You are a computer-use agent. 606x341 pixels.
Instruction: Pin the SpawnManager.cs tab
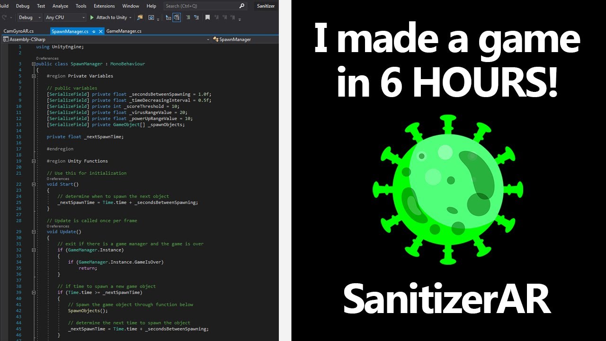coord(94,31)
